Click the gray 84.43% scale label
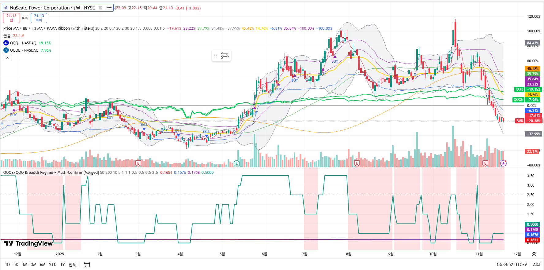 (x=533, y=43)
